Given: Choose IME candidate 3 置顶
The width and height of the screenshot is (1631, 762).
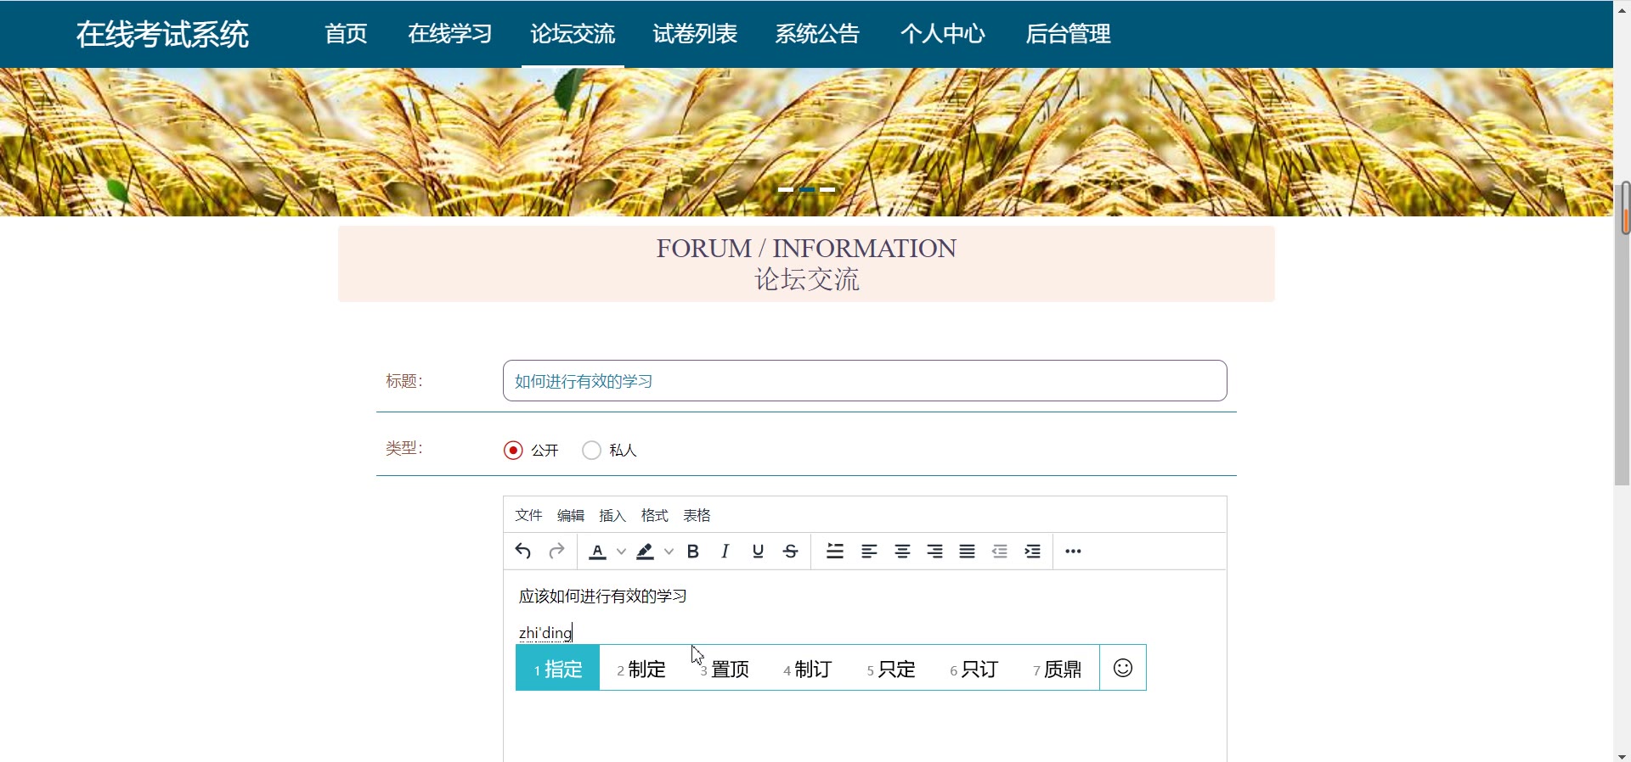Looking at the screenshot, I should click(x=725, y=669).
